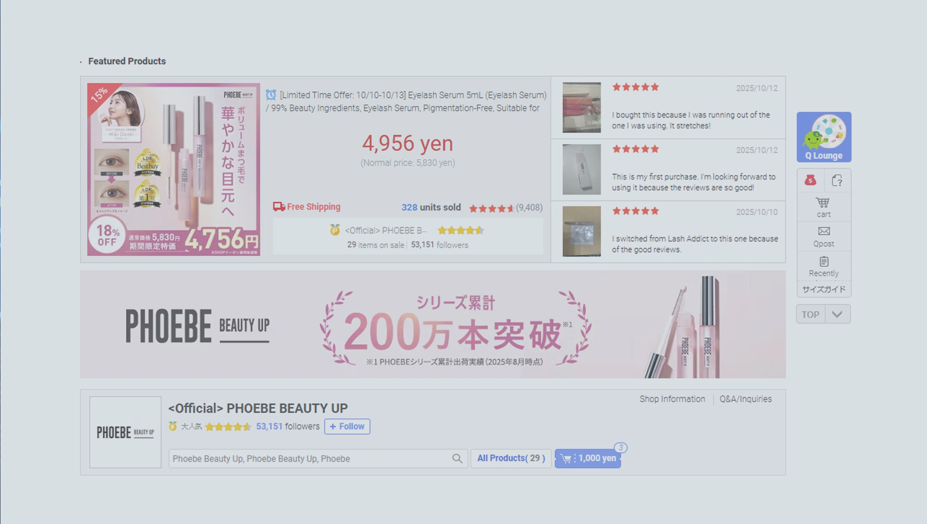
Task: Open the cart icon in sidebar
Action: [x=823, y=207]
